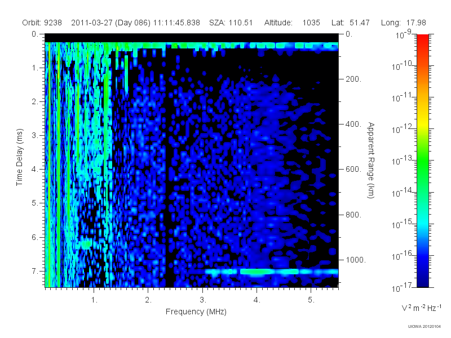Viewport: 451px width, 338px height.
Task: Click the 6. tick on the time delay axis
Action: click(35, 237)
